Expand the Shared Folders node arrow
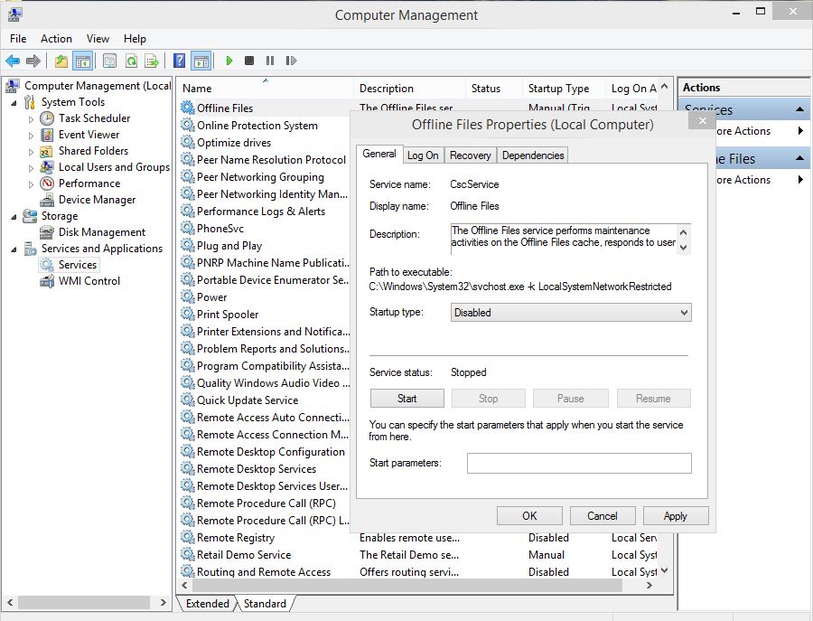813x621 pixels. coord(31,152)
